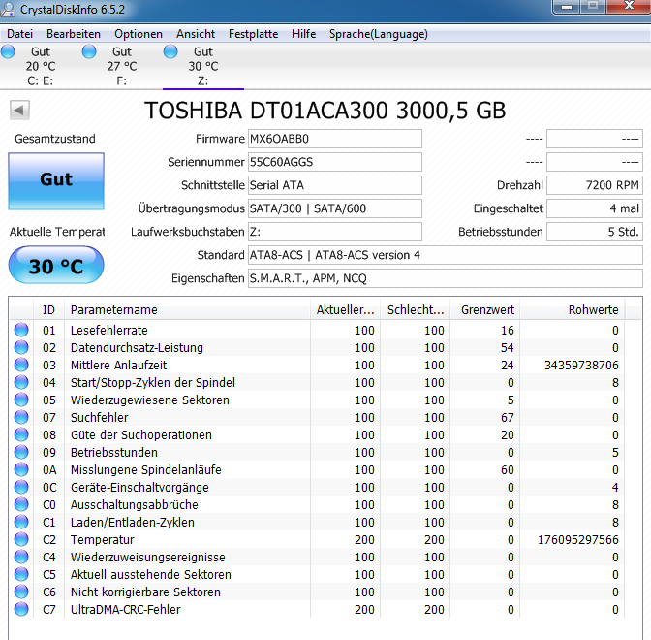
Task: Click the ID column header
Action: (x=48, y=310)
